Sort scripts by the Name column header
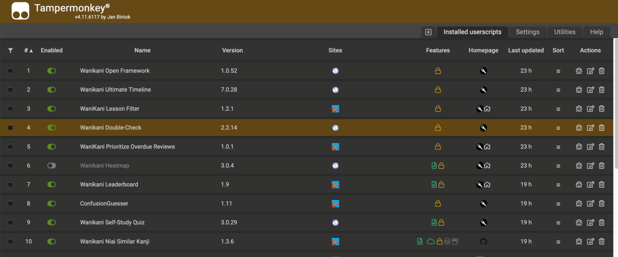Viewport: 618px width, 257px height. 143,50
